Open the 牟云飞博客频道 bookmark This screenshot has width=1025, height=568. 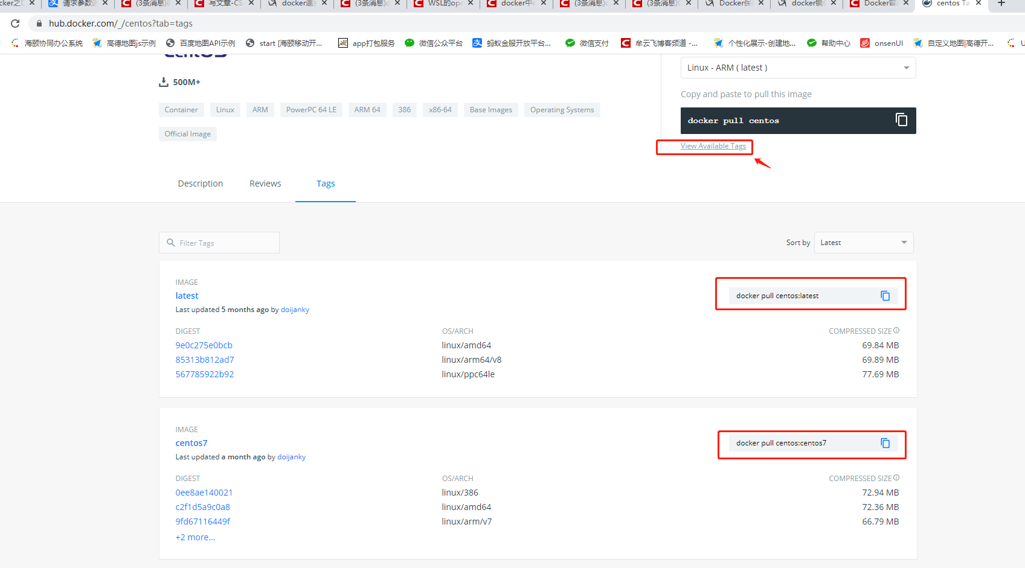point(660,43)
